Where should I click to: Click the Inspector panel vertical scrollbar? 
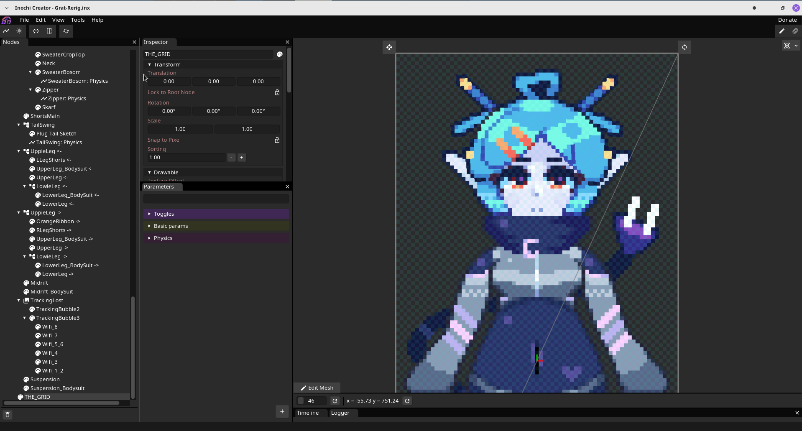[x=289, y=70]
